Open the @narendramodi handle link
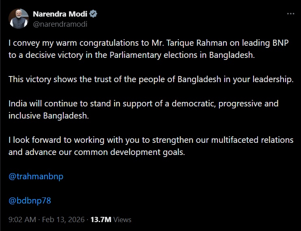This screenshot has width=301, height=231. [x=60, y=24]
